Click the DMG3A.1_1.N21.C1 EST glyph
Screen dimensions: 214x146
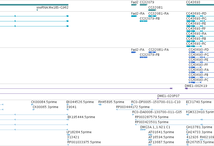pos(143,130)
